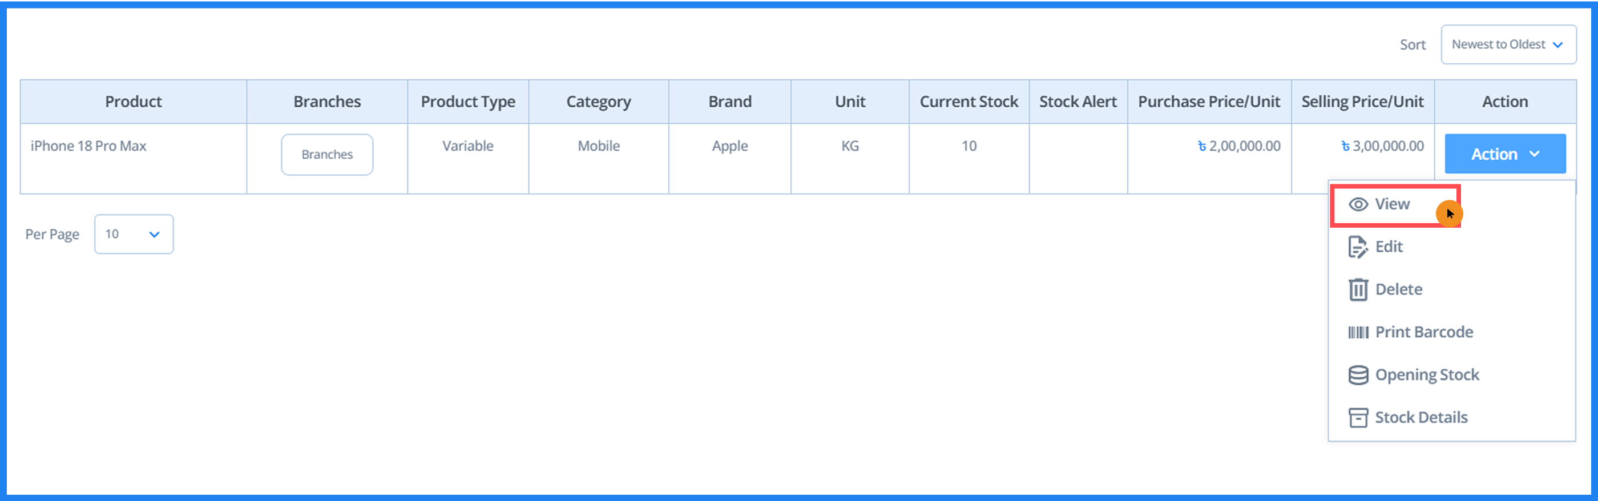Click the taka symbol in the purchase price
This screenshot has width=1598, height=501.
coord(1201,146)
